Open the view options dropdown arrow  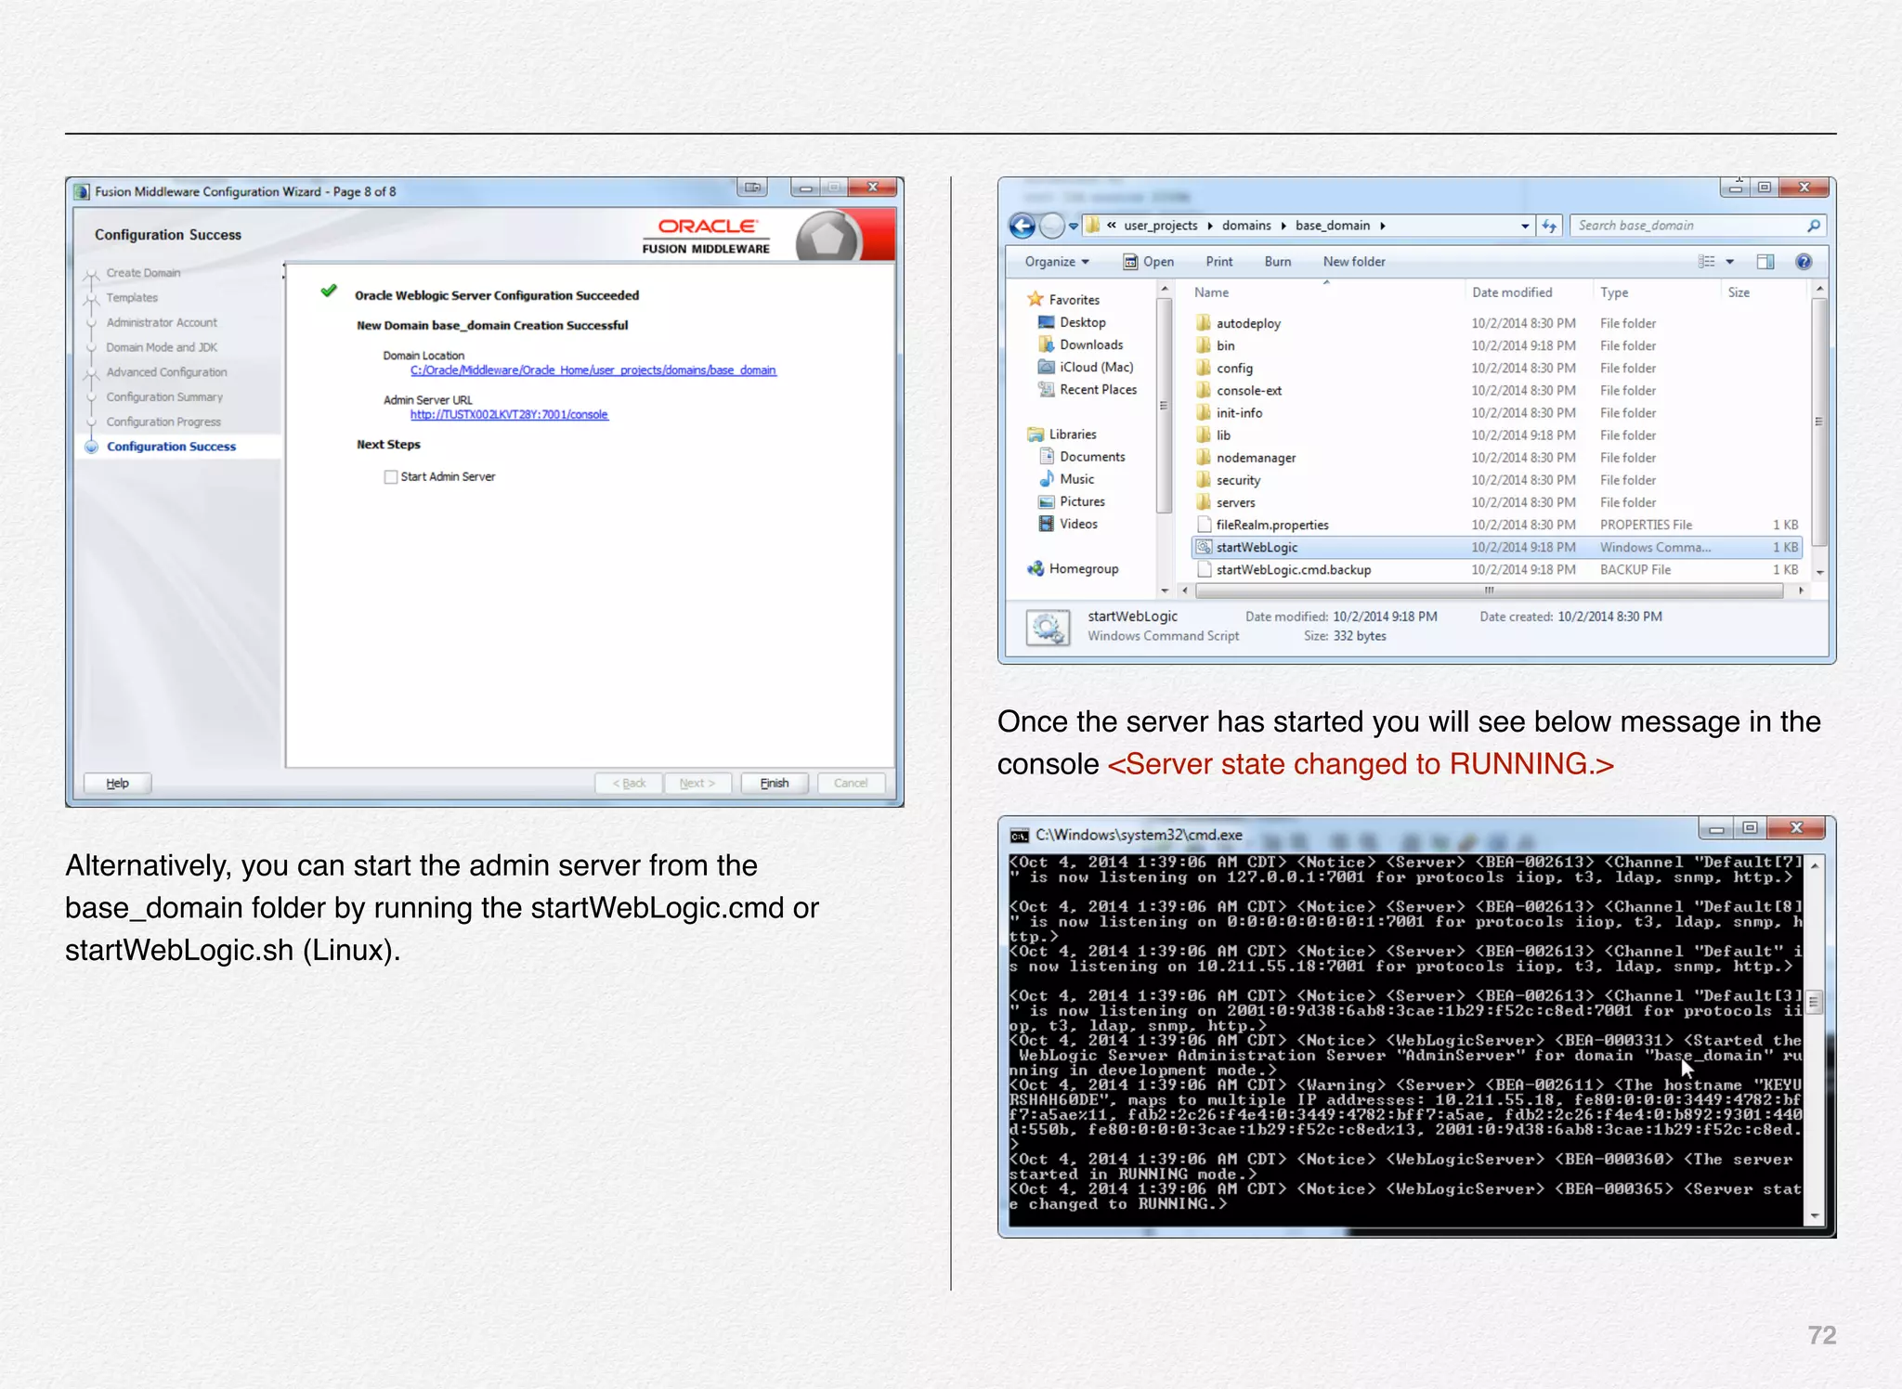pyautogui.click(x=1730, y=262)
